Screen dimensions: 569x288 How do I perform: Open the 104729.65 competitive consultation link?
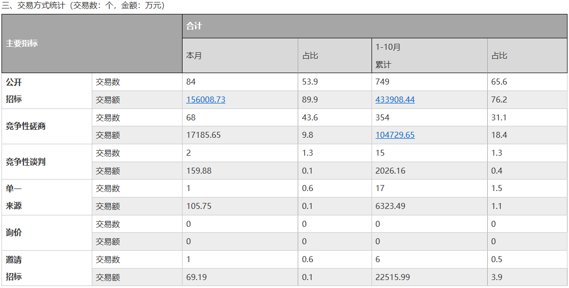pyautogui.click(x=395, y=135)
